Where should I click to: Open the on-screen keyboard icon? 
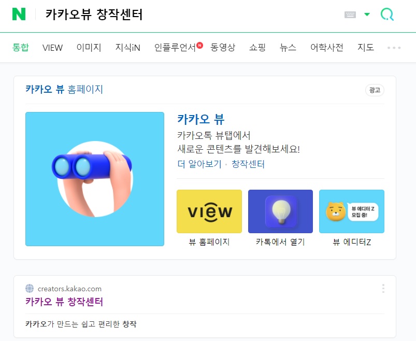coord(350,15)
